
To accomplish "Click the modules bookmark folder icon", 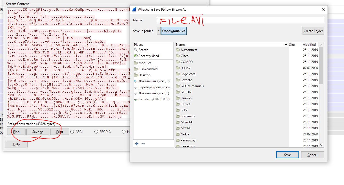I will pyautogui.click(x=136, y=63).
